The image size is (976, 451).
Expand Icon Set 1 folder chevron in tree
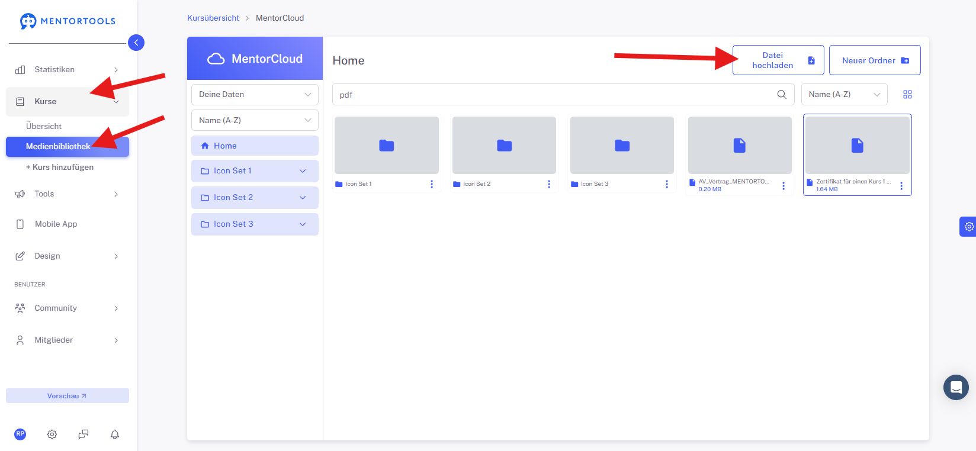coord(303,171)
